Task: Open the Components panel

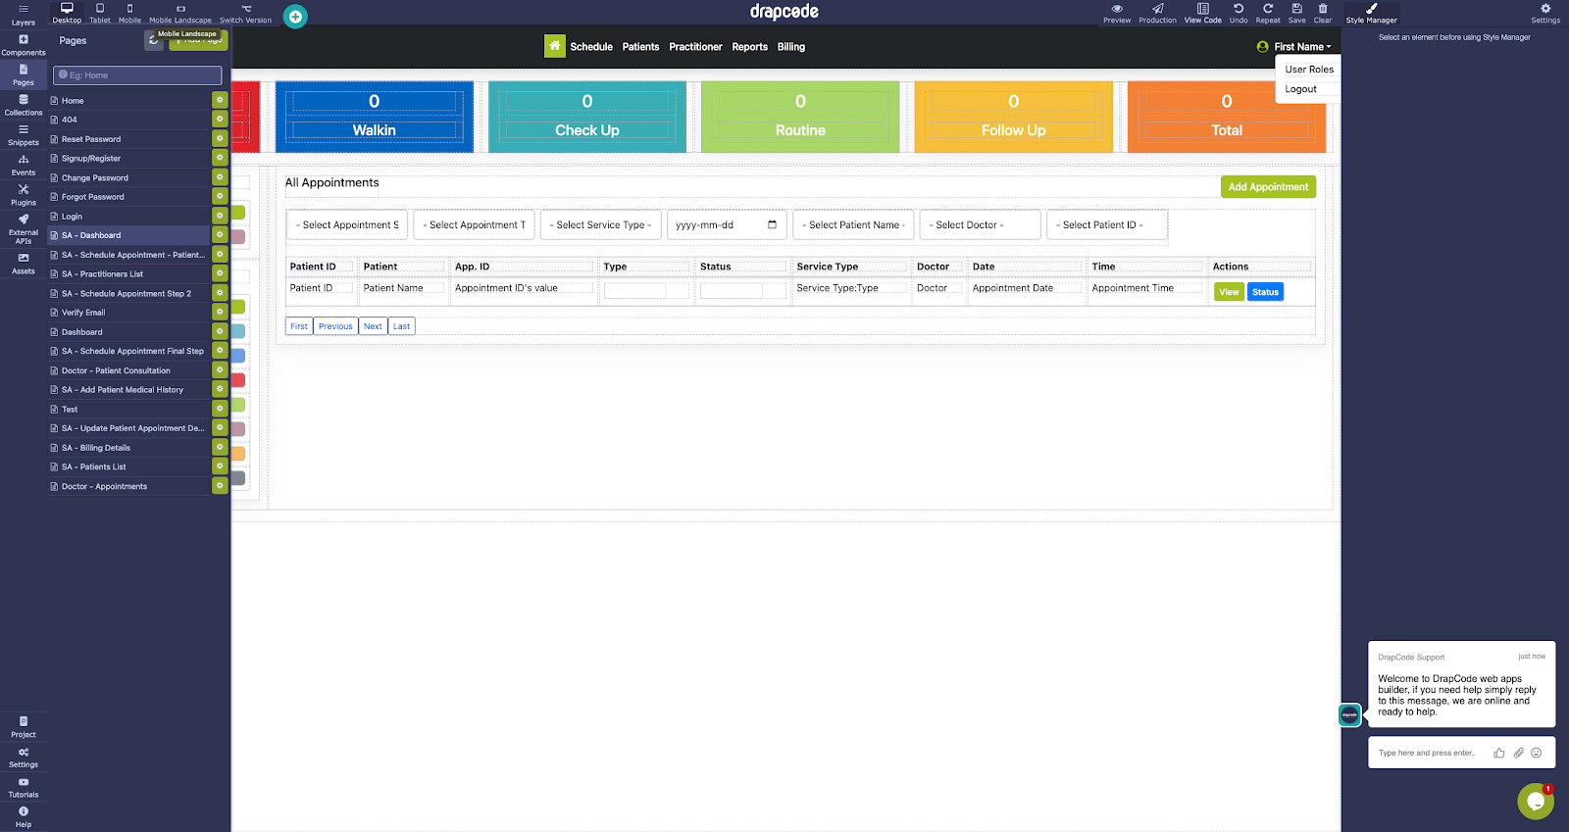Action: (x=23, y=45)
